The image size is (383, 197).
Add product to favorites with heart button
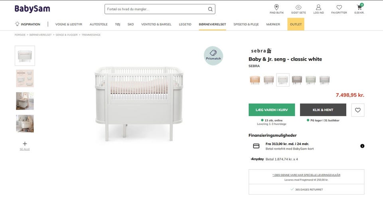click(x=357, y=110)
